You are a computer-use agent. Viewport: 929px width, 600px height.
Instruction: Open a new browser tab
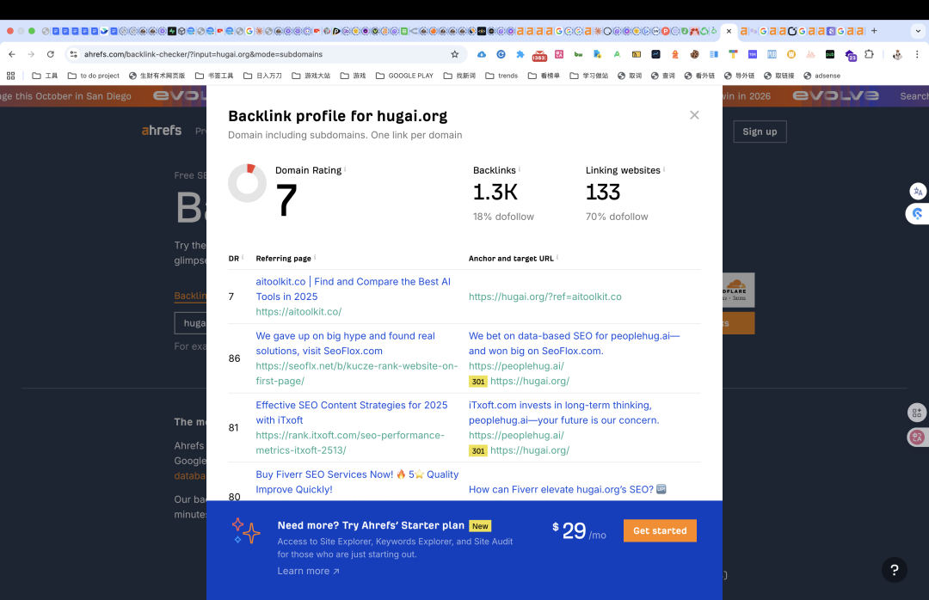(x=874, y=31)
